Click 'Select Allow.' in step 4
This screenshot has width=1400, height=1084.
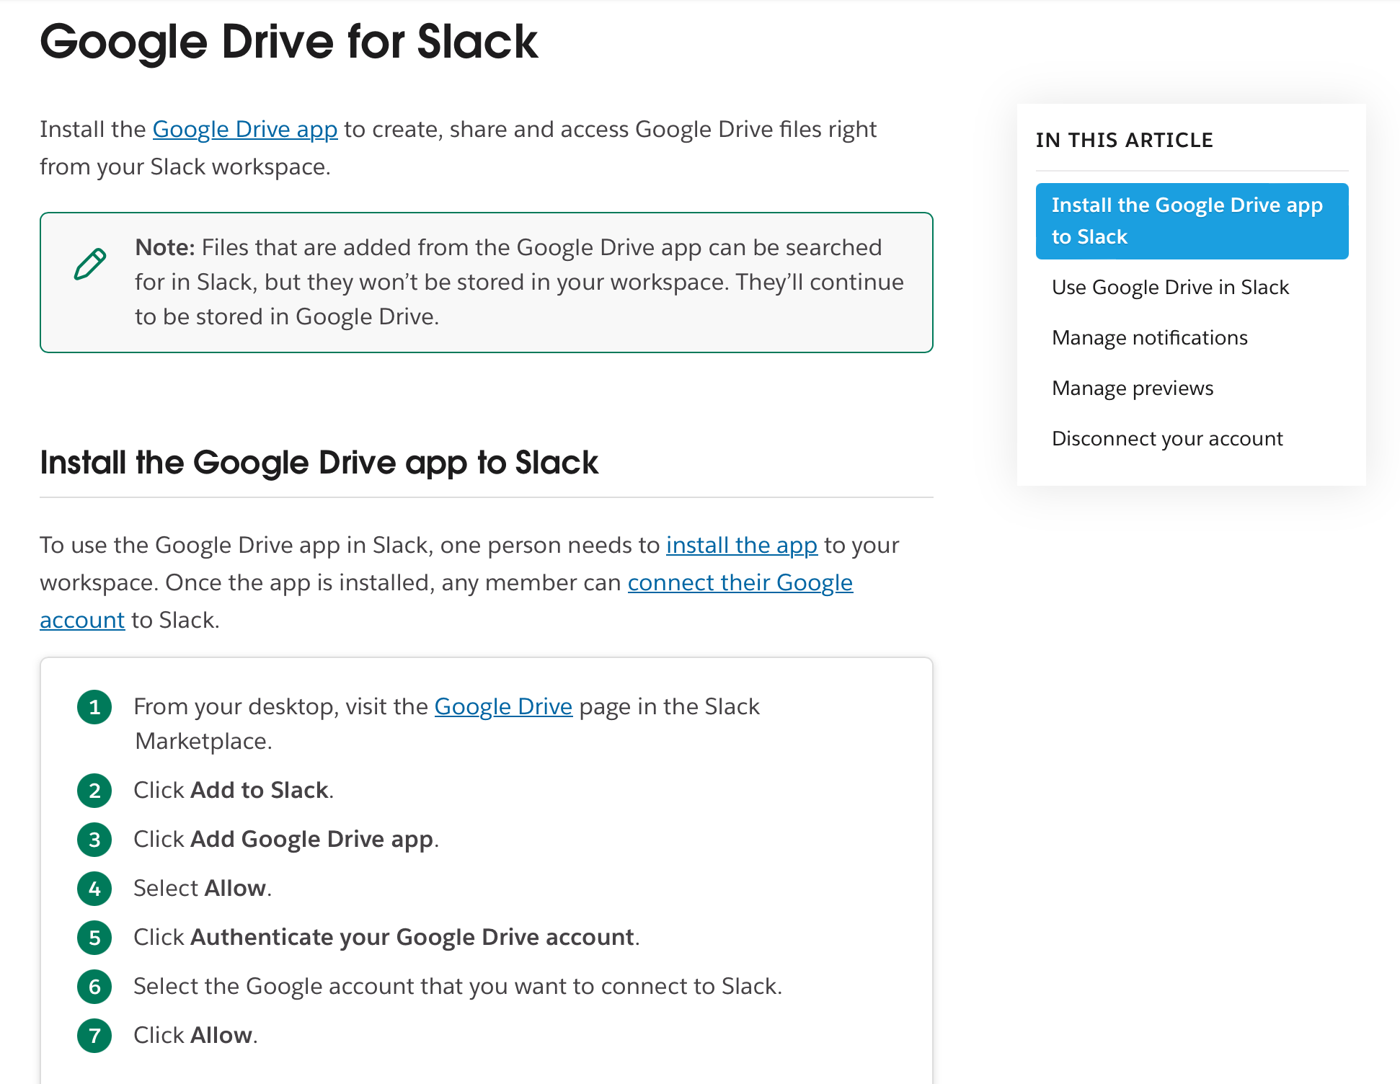[203, 888]
